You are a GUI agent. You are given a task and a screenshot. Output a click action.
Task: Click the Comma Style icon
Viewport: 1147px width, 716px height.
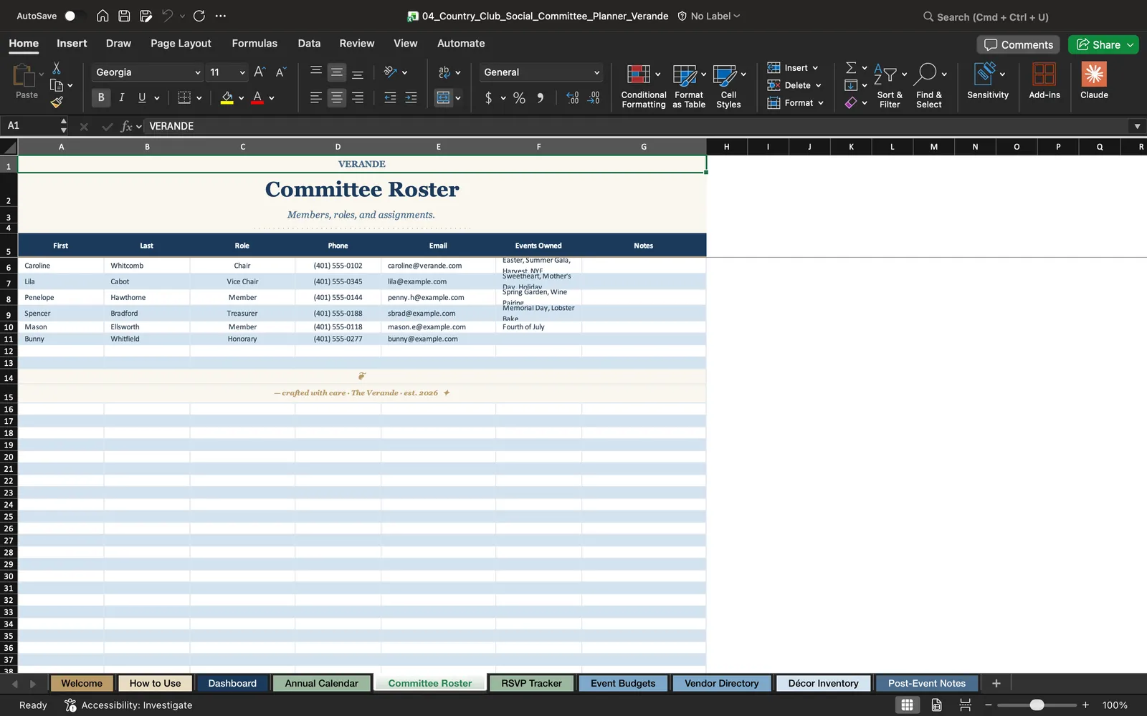pyautogui.click(x=540, y=97)
